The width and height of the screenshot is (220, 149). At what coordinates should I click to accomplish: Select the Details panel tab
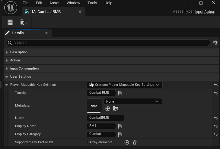(x=28, y=33)
